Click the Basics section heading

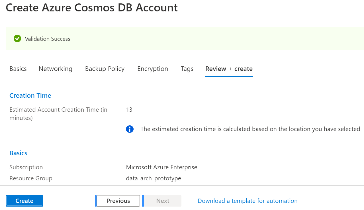coord(18,153)
